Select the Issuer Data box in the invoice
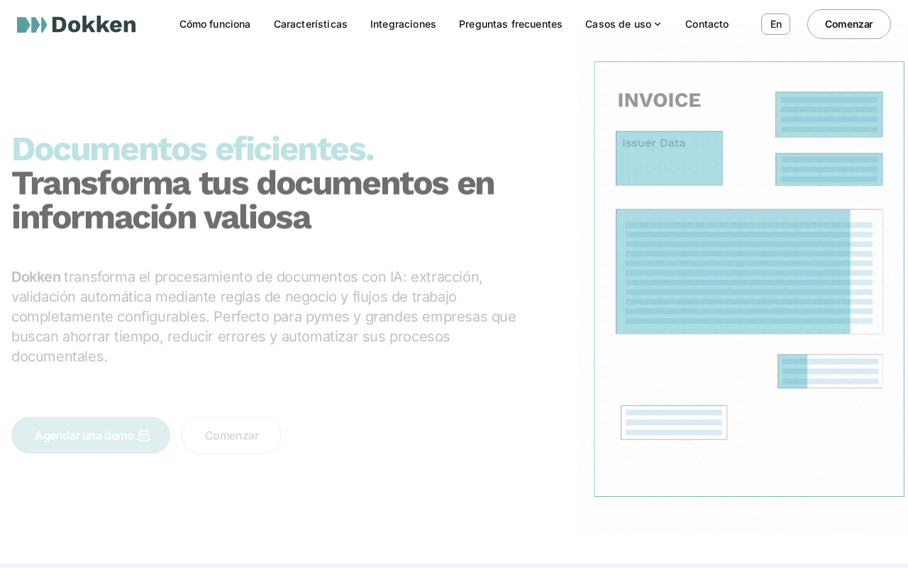The height and width of the screenshot is (568, 908). pos(669,158)
